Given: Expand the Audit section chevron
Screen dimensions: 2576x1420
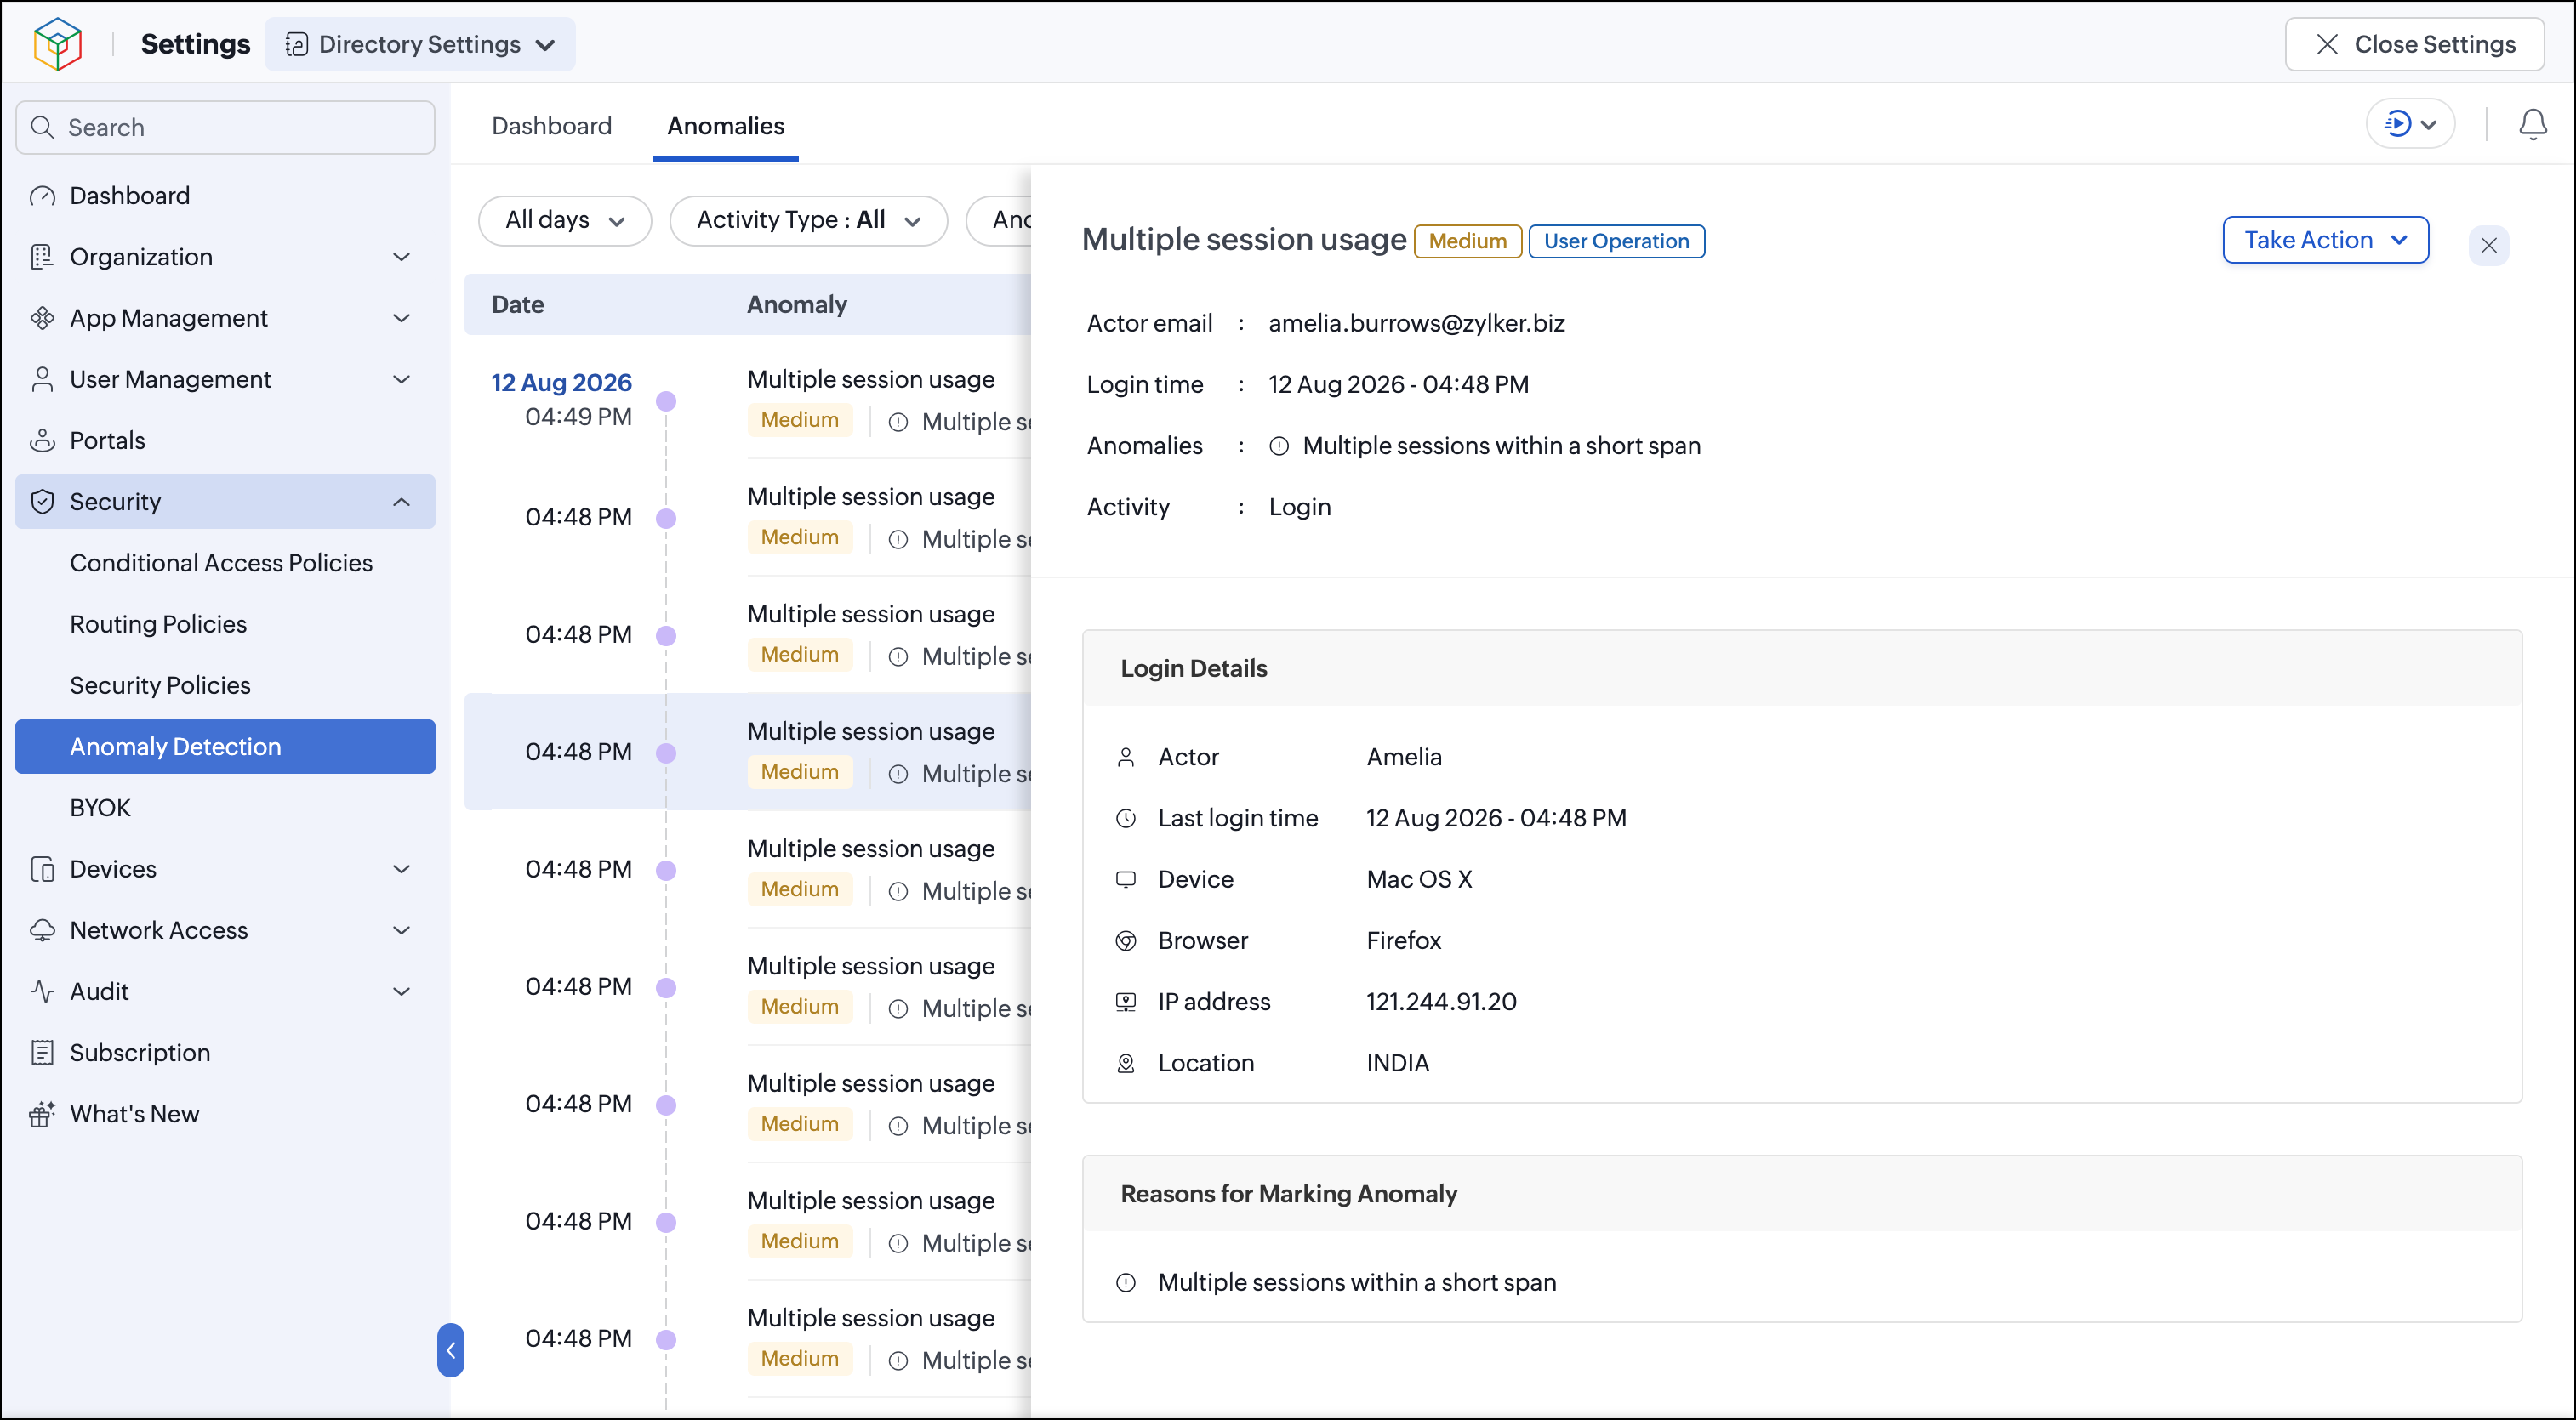Looking at the screenshot, I should [402, 991].
